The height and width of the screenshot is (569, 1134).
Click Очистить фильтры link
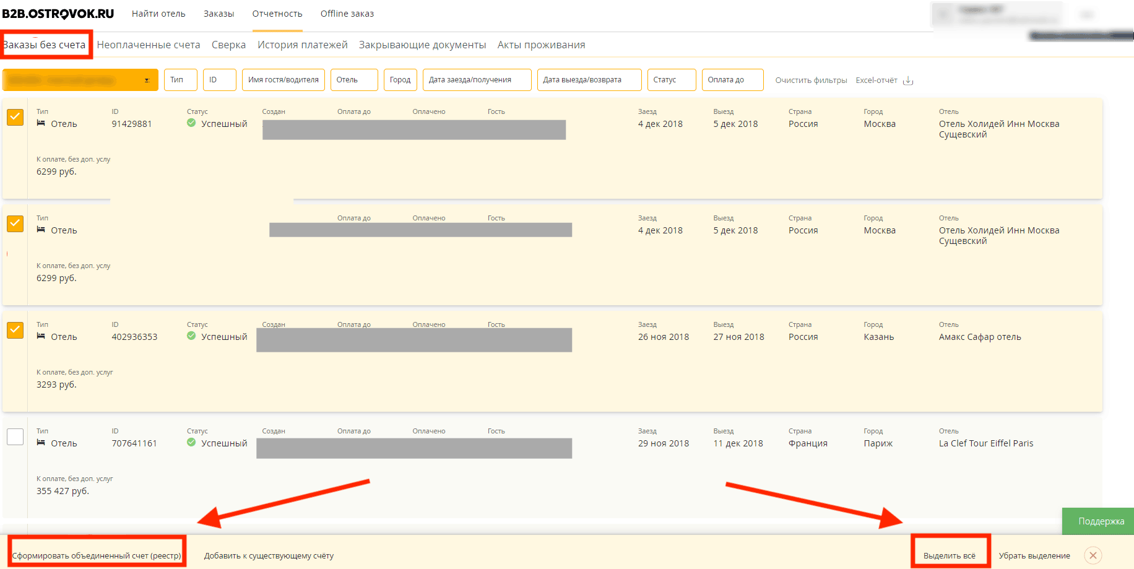(812, 80)
